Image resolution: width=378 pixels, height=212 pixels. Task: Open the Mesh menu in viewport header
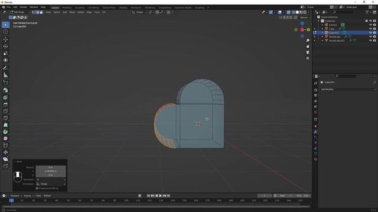(x=72, y=12)
